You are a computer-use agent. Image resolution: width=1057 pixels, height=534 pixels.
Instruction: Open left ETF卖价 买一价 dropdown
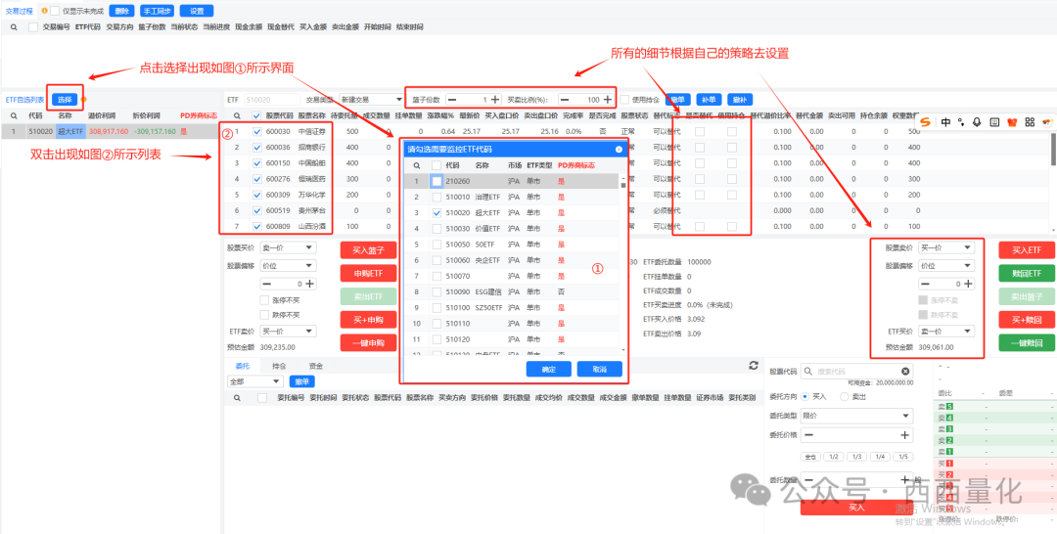point(288,332)
